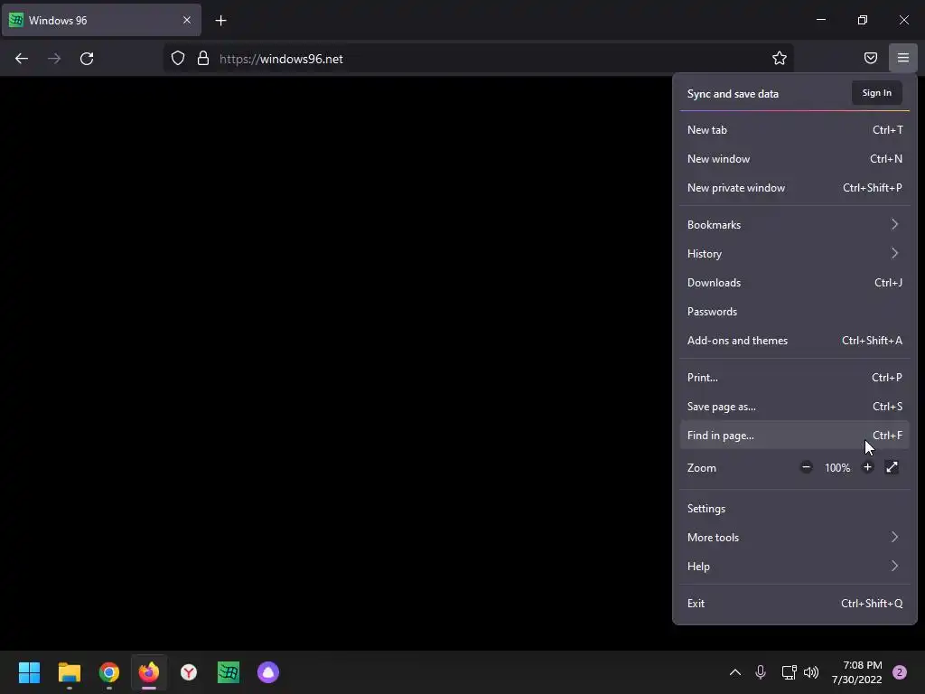925x694 pixels.
Task: Expand the History submenu
Action: (x=795, y=254)
